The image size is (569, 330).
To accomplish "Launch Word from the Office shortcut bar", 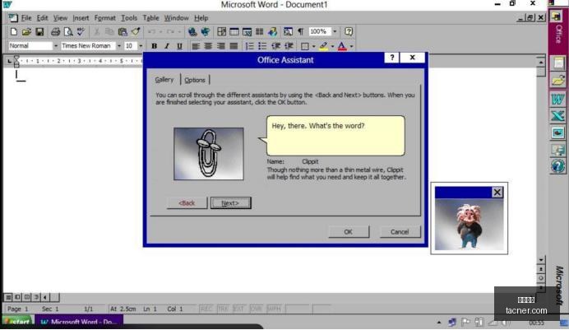I will [557, 99].
